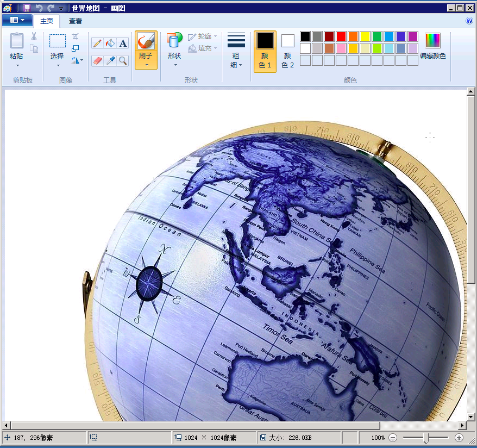
Task: Select the Fill with color bucket tool
Action: [110, 43]
